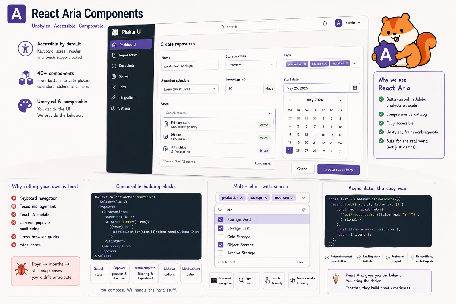Open the Snapshot schedule dropdown

(x=190, y=89)
